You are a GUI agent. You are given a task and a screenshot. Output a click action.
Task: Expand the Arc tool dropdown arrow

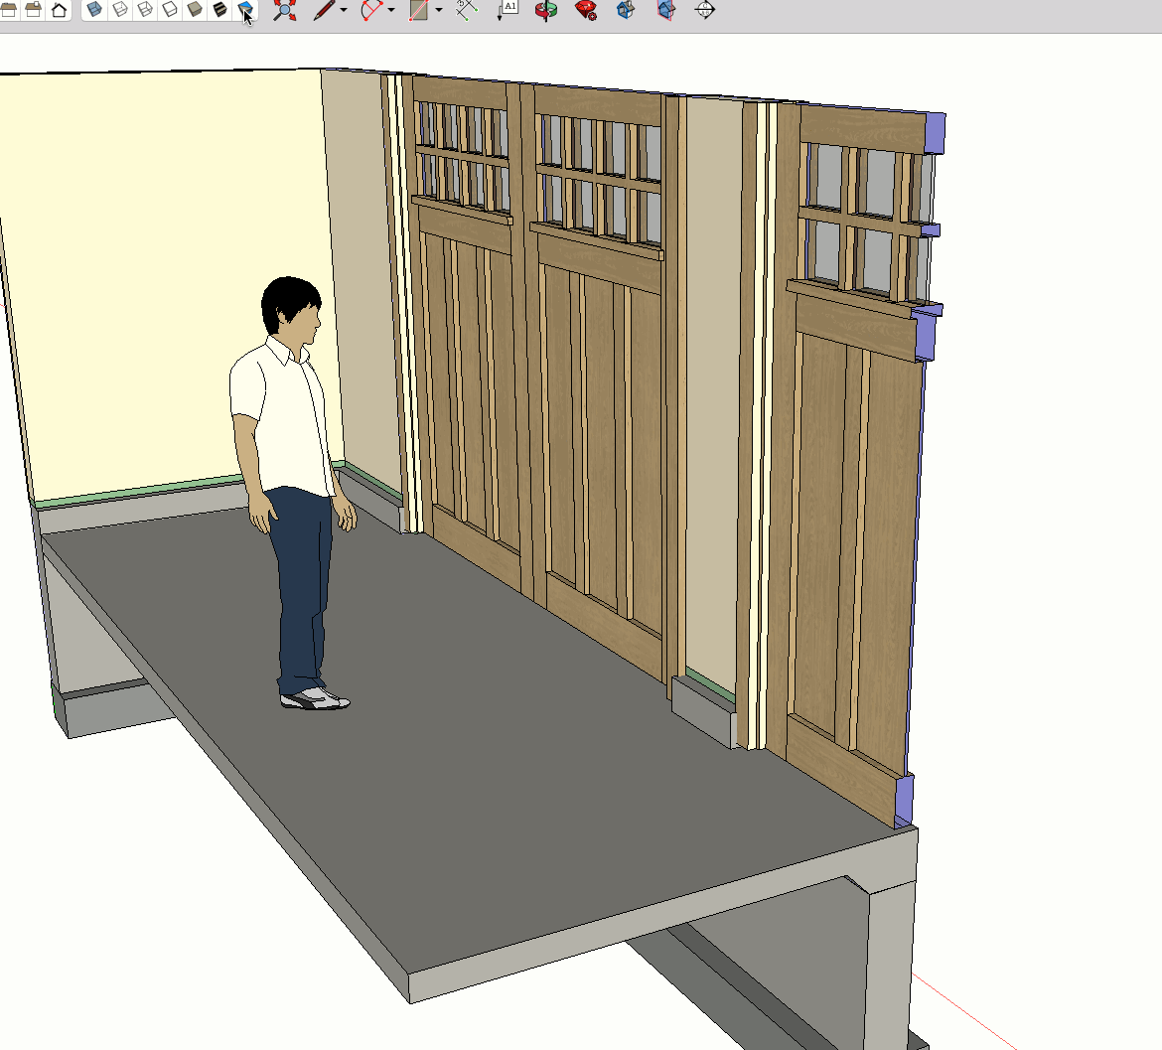tap(391, 11)
